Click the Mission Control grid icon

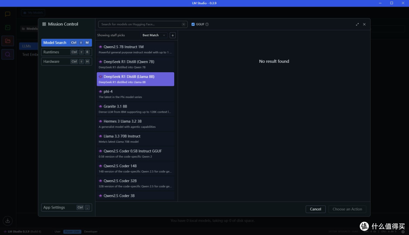tap(44, 24)
